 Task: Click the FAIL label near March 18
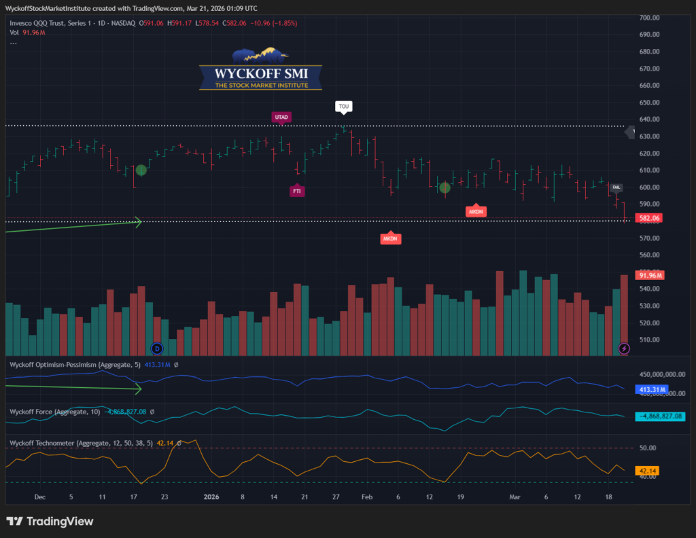[616, 187]
